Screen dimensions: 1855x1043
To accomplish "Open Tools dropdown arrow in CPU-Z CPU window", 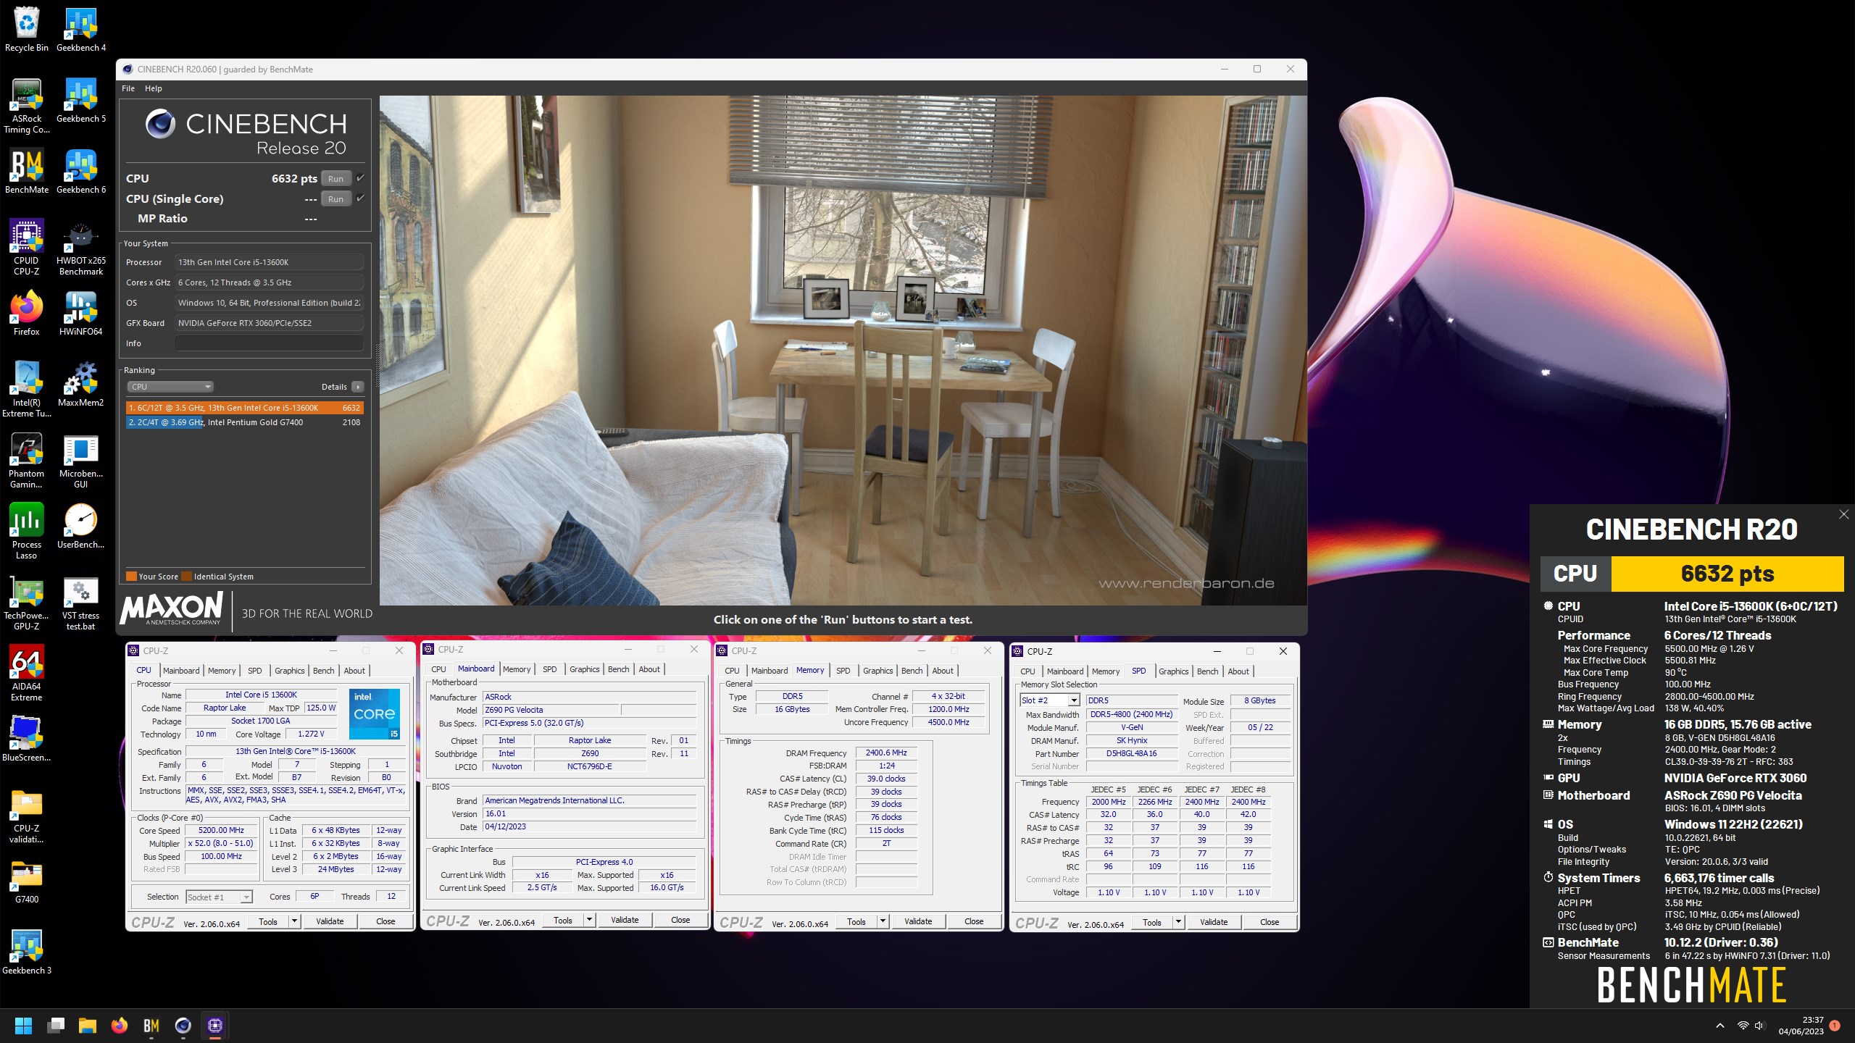I will point(294,921).
